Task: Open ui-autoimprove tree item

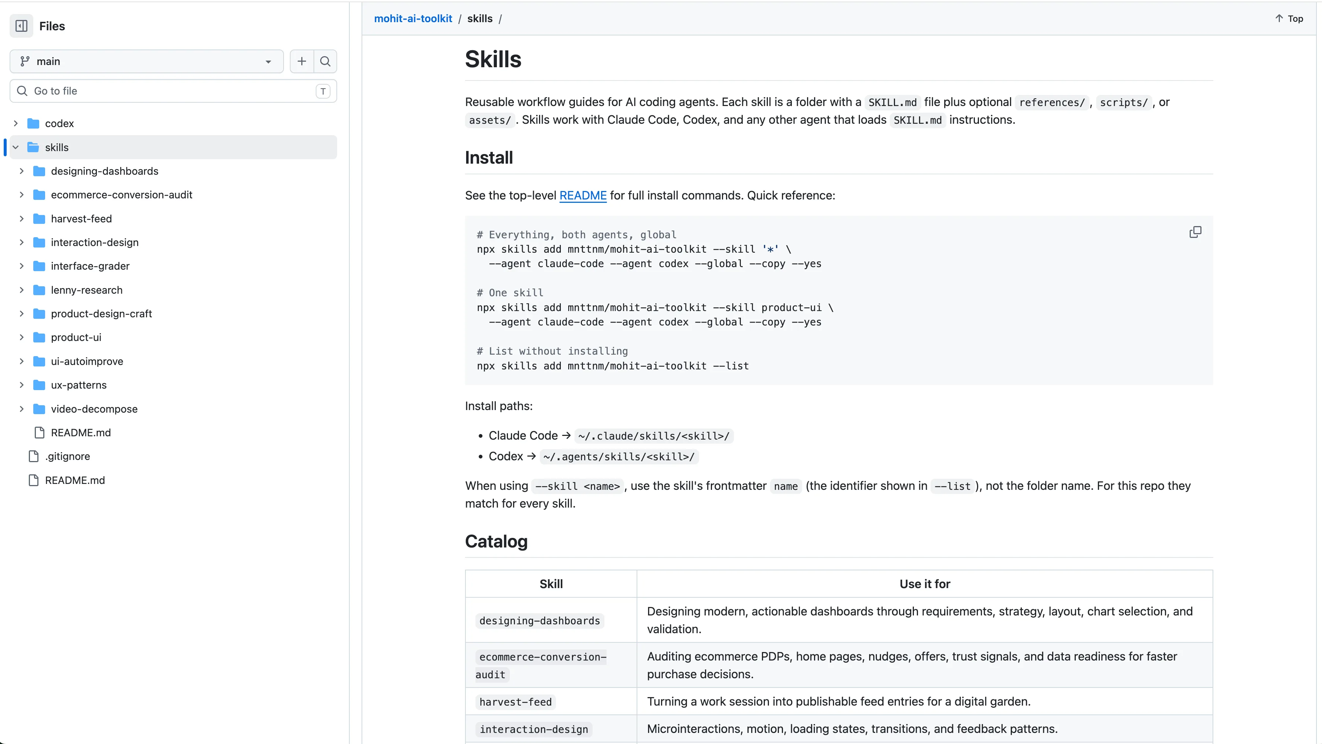Action: click(87, 361)
